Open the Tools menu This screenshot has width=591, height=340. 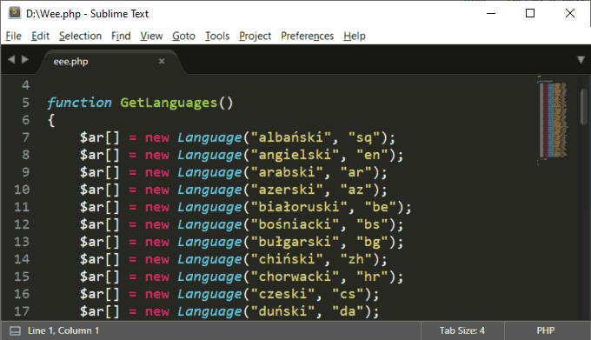click(217, 36)
